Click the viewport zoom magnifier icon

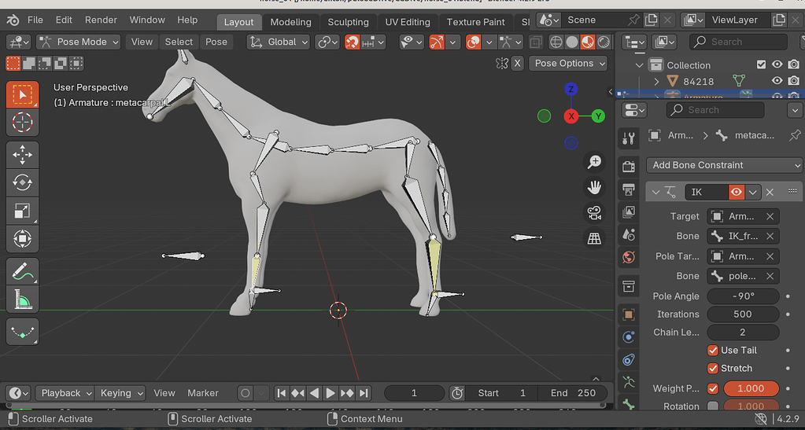point(595,162)
